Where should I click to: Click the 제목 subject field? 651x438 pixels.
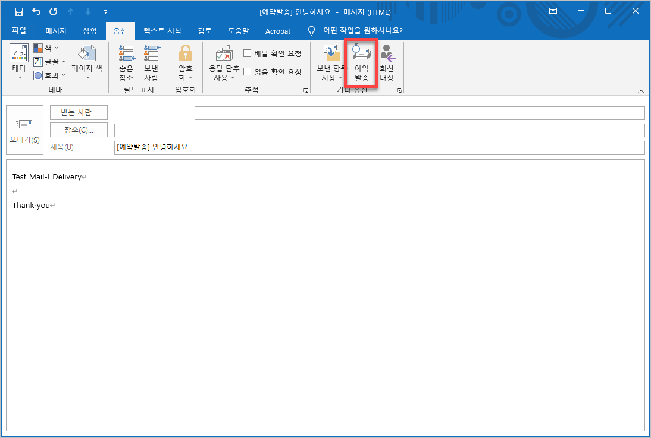(x=380, y=147)
